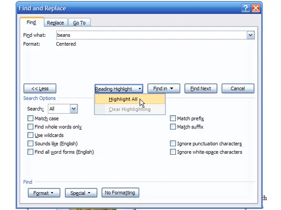Collapse options with the Less button
281x210 pixels.
pyautogui.click(x=40, y=88)
